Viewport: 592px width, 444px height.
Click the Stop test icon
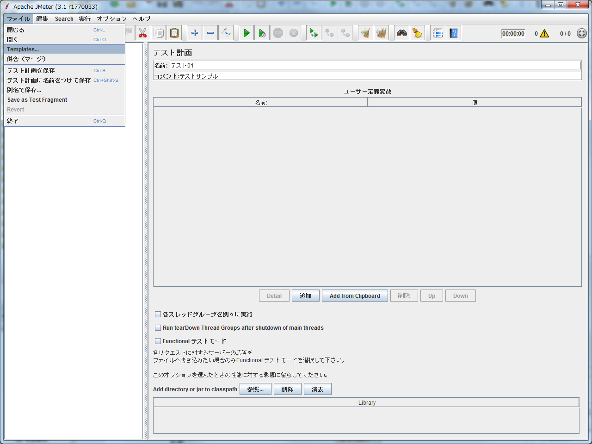click(278, 33)
